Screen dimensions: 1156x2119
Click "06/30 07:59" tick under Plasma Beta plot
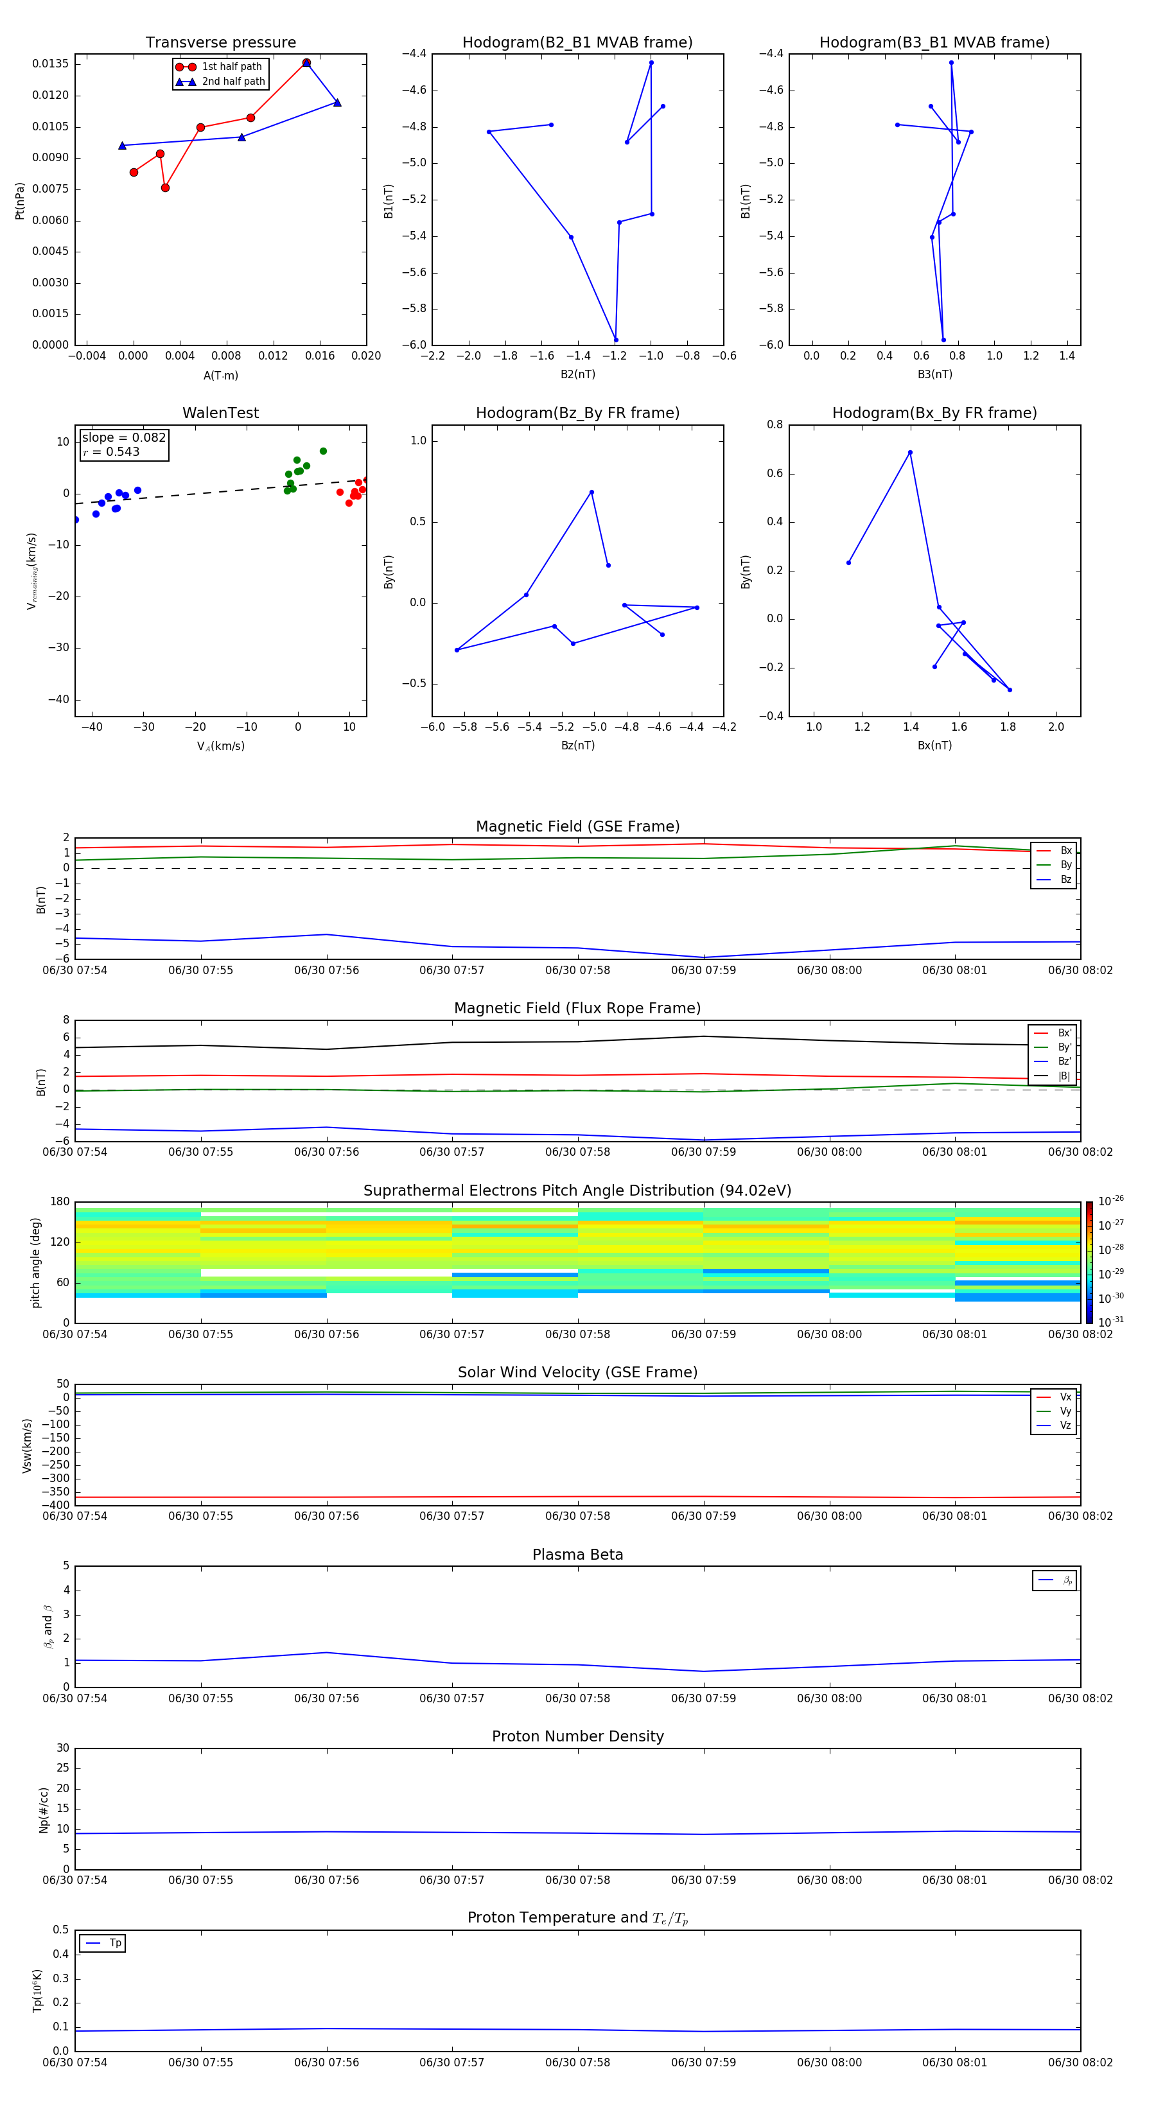coord(703,1698)
